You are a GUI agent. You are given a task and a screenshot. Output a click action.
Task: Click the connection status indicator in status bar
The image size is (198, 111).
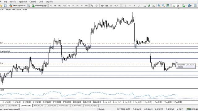point(192,109)
